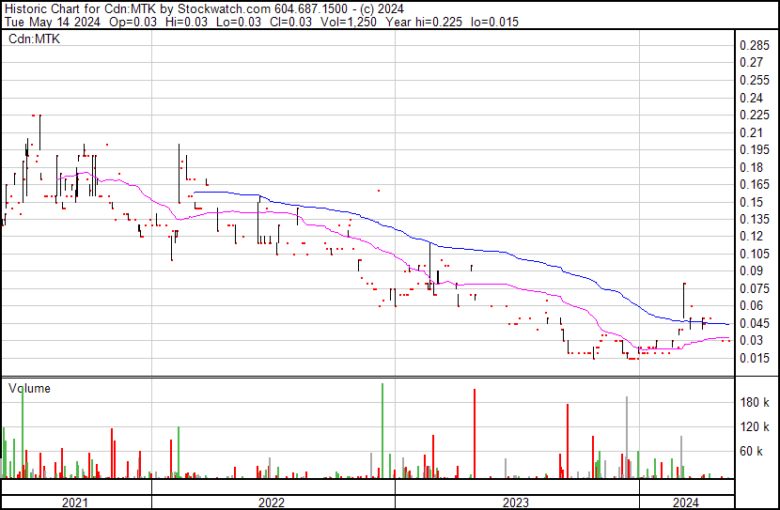Select the 0.09 price axis label
This screenshot has width=780, height=510.
[751, 270]
